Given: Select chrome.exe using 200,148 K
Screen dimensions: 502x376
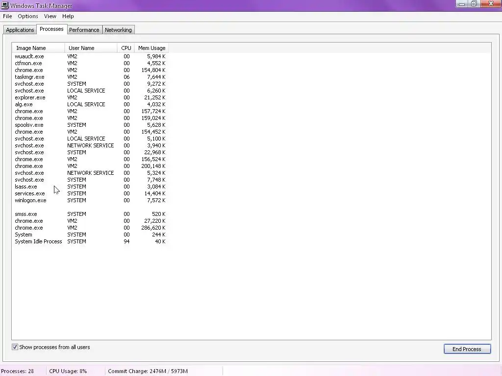Looking at the screenshot, I should pos(90,166).
